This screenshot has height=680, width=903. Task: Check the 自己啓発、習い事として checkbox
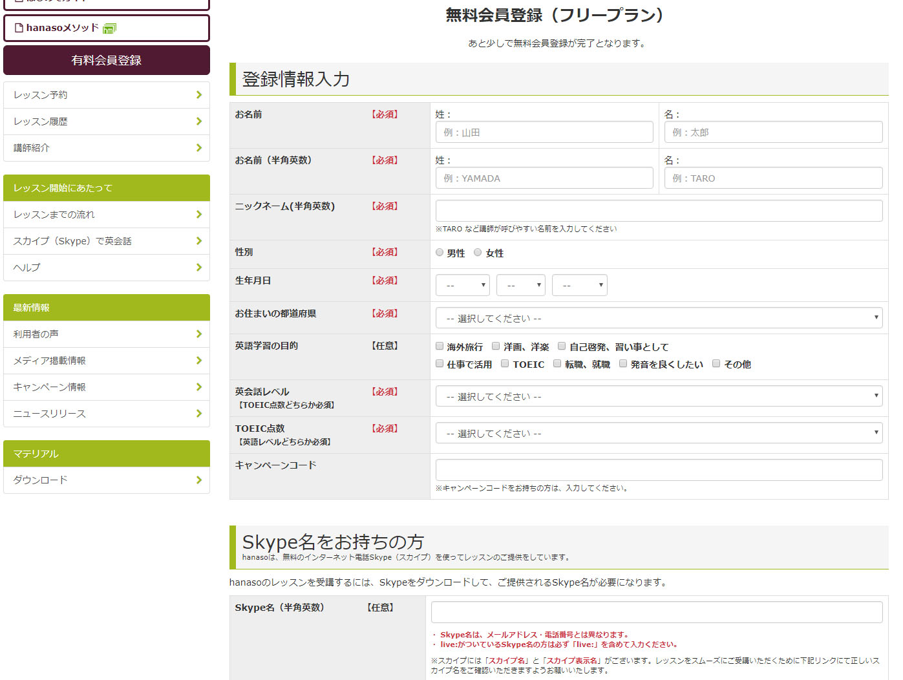click(562, 346)
